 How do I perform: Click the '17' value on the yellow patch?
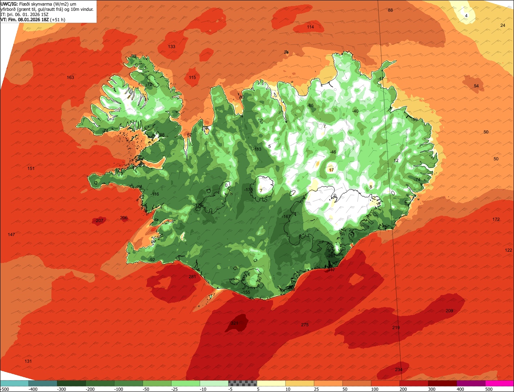point(331,170)
